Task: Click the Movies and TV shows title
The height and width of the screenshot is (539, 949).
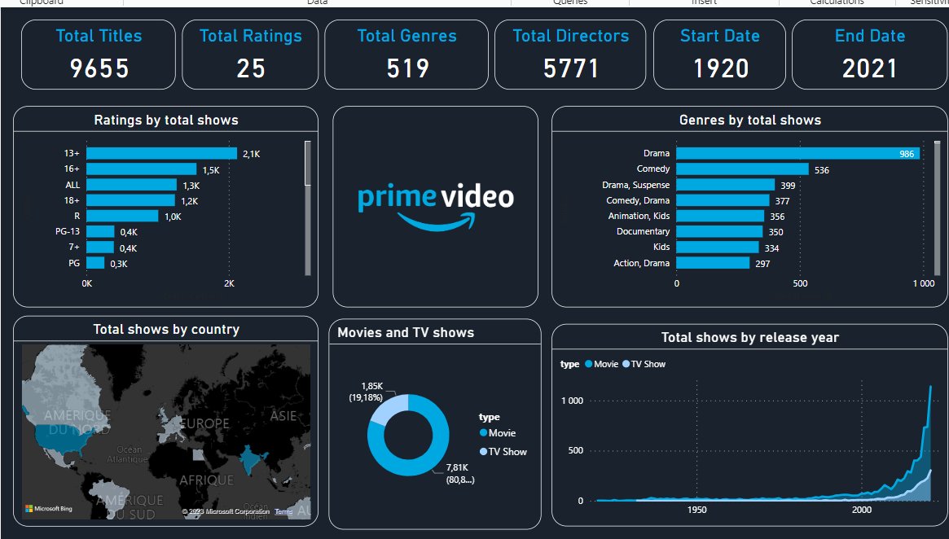Action: point(406,332)
